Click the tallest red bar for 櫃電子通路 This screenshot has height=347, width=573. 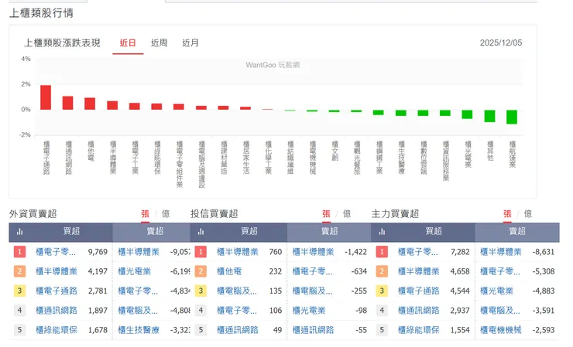tap(46, 97)
